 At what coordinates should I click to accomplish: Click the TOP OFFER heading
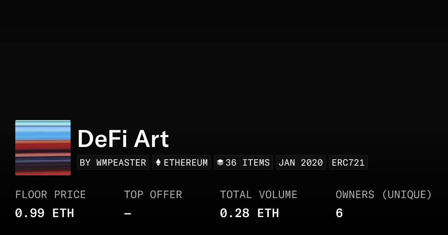pos(153,195)
